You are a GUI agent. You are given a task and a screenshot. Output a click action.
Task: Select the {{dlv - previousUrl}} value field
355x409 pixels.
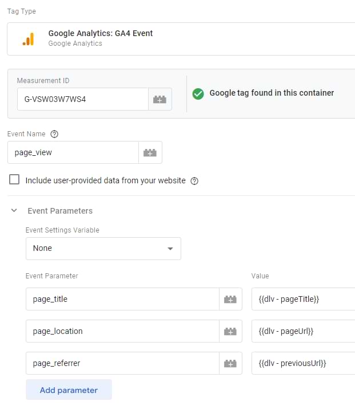pyautogui.click(x=303, y=363)
